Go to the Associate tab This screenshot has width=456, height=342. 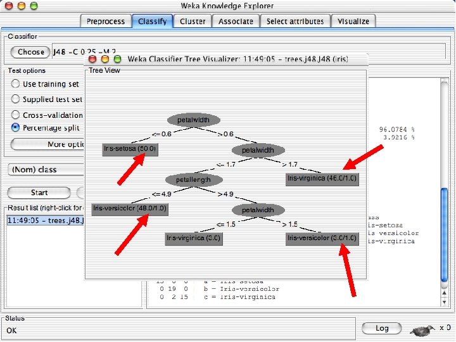point(236,22)
